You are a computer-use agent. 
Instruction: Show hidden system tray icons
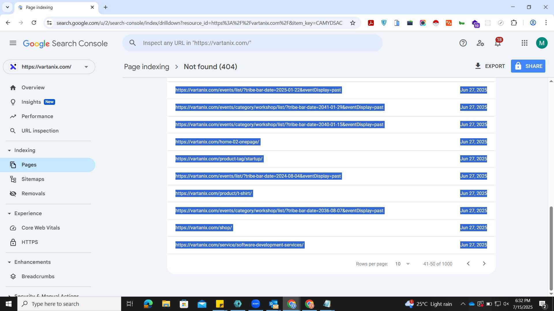point(463,304)
